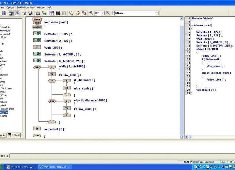Click the code view toolbar icon beside Save
The height and width of the screenshot is (170, 235).
(17, 13)
